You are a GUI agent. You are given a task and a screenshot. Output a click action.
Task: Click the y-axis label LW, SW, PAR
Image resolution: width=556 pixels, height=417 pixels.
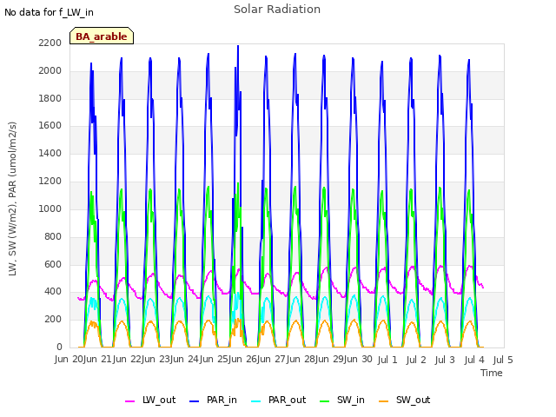pos(13,199)
